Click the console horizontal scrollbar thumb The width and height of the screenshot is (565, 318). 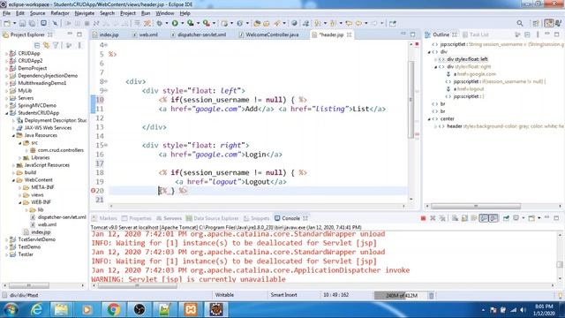pyautogui.click(x=138, y=286)
